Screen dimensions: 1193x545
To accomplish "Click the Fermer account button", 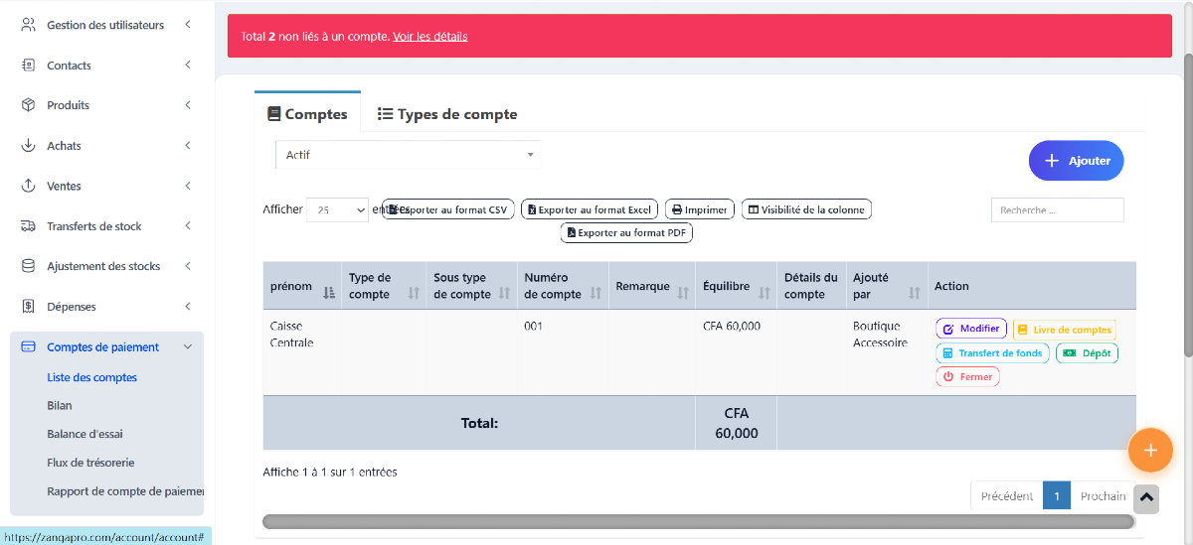I will [x=967, y=377].
